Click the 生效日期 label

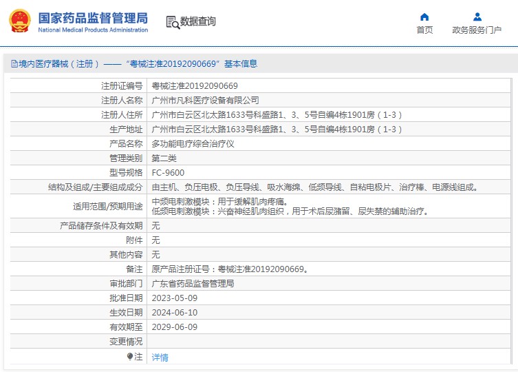126,313
